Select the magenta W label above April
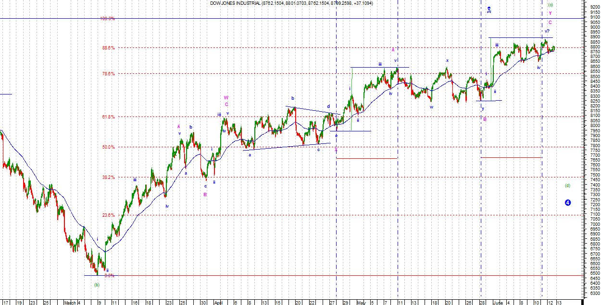 coord(226,98)
